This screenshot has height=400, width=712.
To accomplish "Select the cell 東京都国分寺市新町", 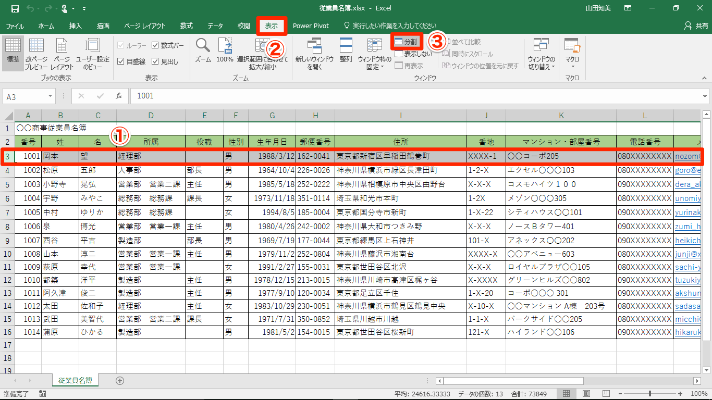I will pyautogui.click(x=401, y=213).
